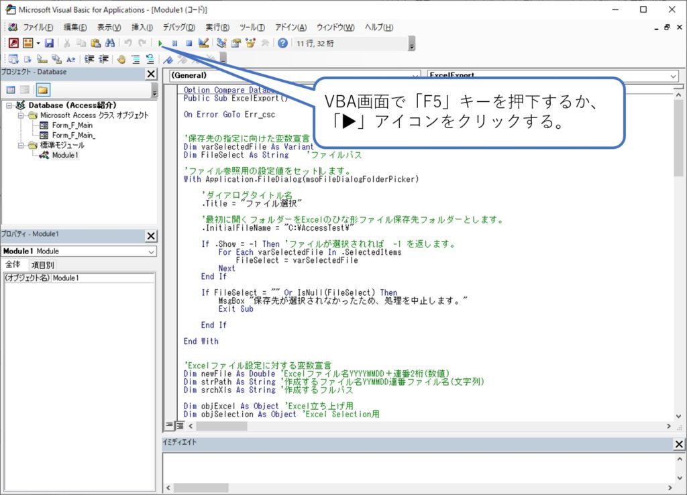Close the イミディエイト window
Screen dimensions: 687x495
point(679,444)
